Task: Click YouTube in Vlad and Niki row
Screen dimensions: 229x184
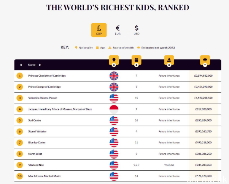Action: pos(169,165)
